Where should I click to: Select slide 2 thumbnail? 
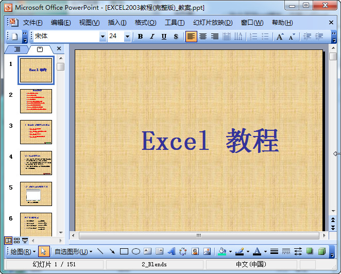[36, 101]
